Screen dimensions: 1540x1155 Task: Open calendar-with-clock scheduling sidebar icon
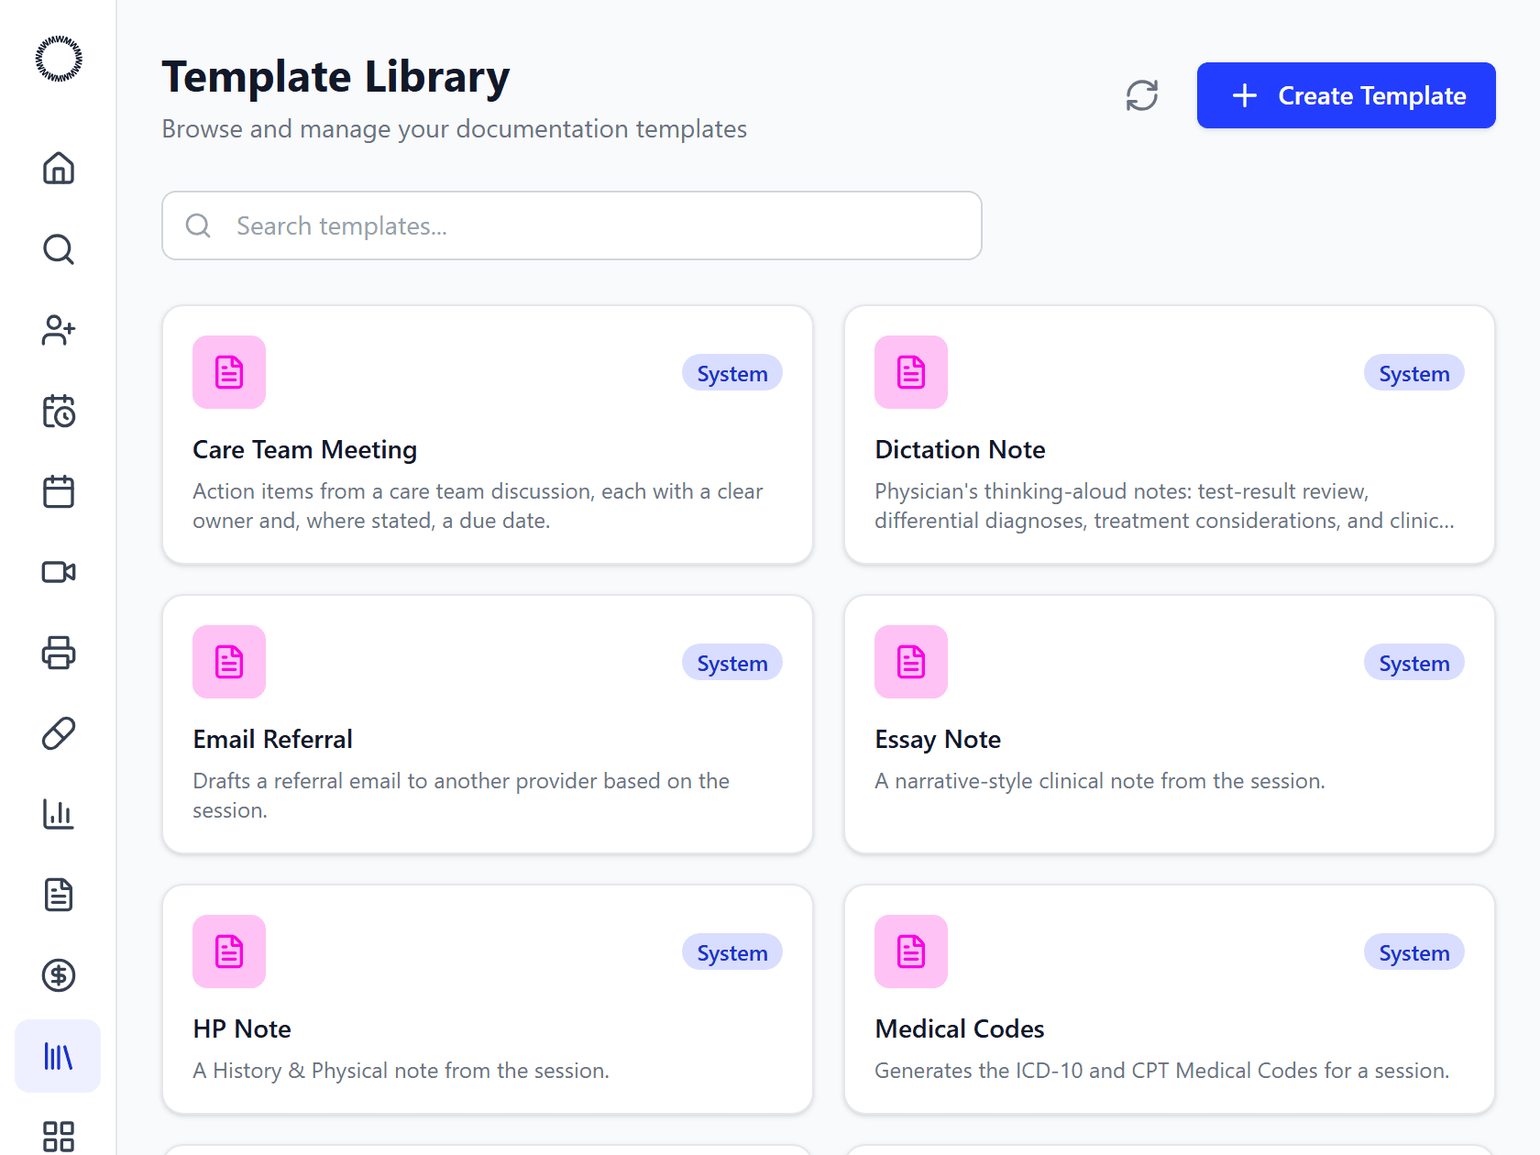(x=59, y=411)
